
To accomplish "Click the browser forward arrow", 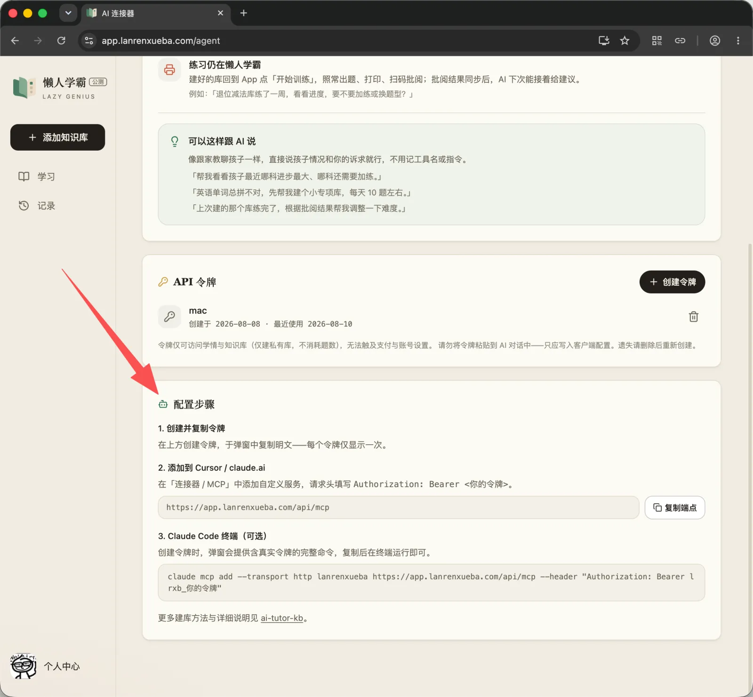I will coord(38,40).
